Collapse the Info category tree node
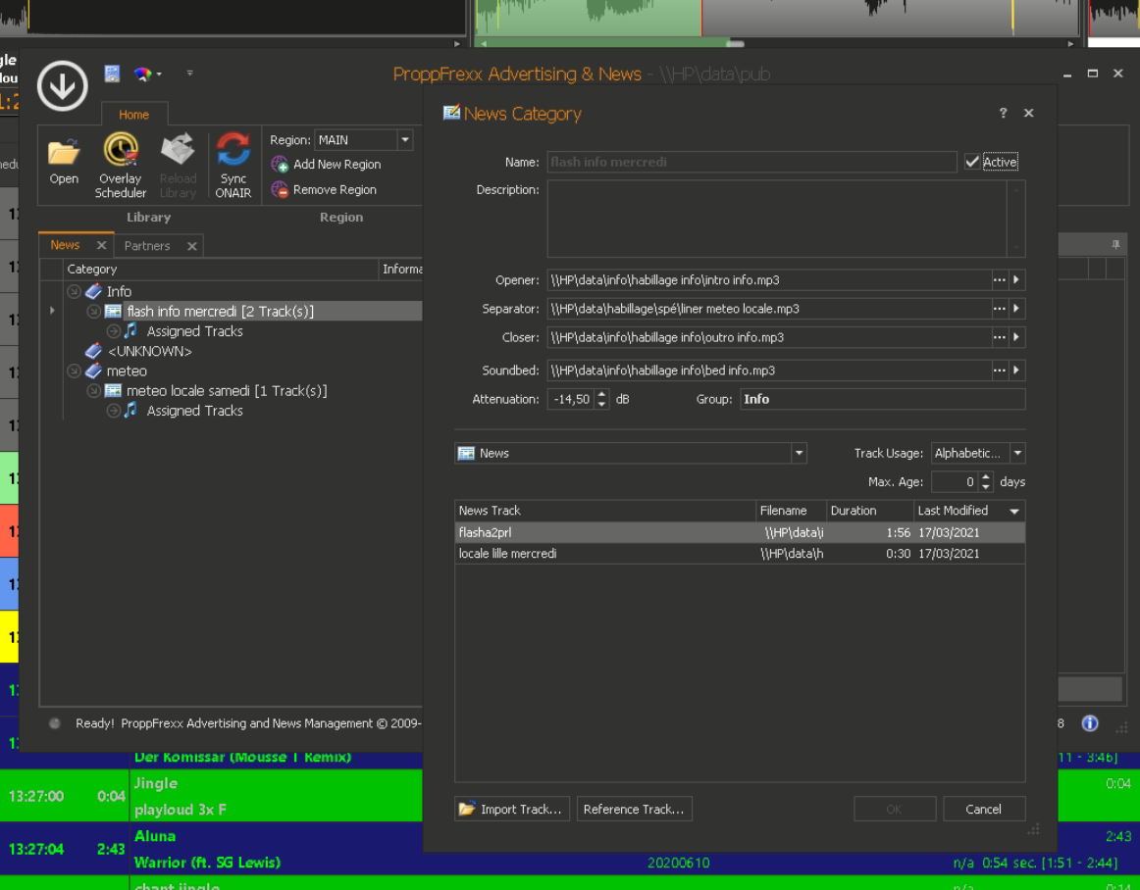1140x890 pixels. tap(74, 291)
